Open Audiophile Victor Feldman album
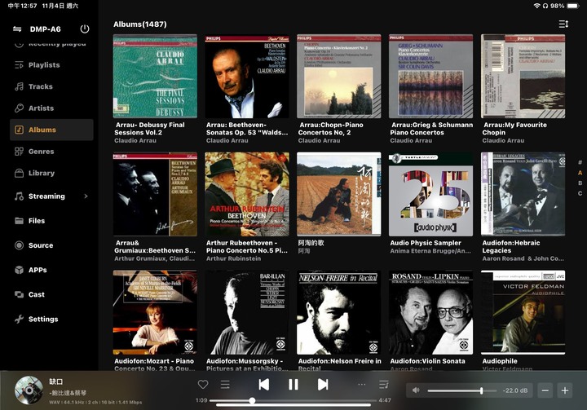Screen dimensions: 587x410 [x=523, y=312]
